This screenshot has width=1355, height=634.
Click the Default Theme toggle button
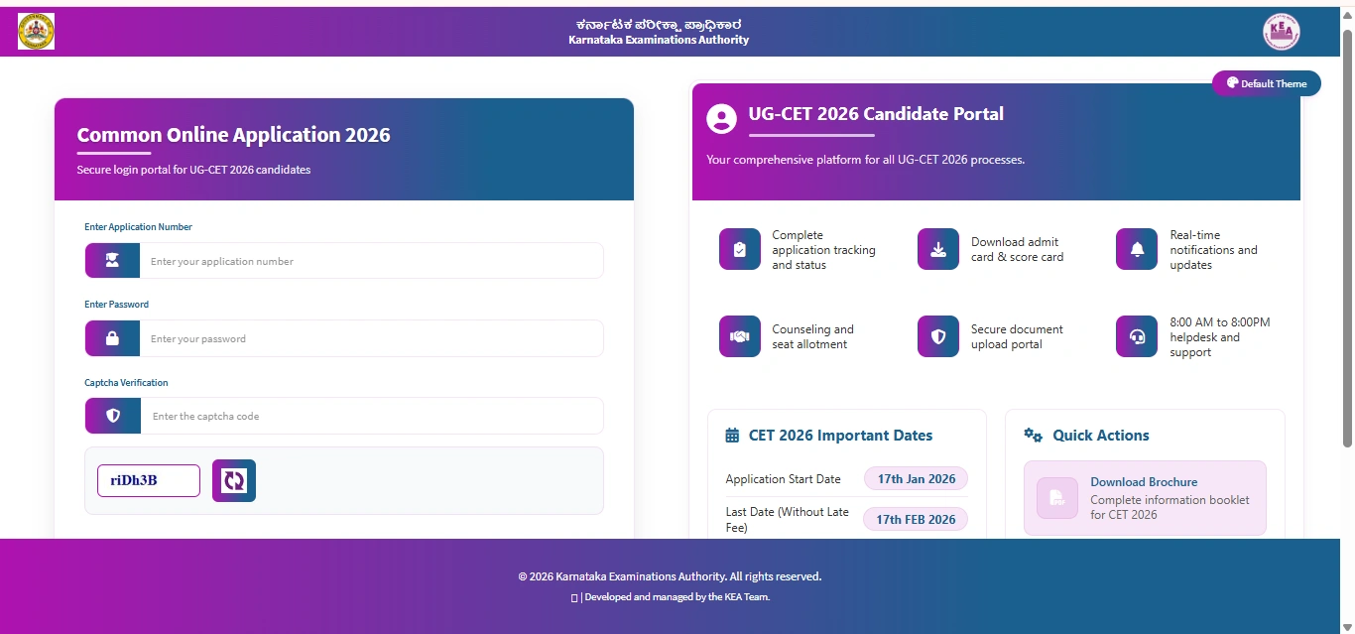pos(1266,82)
